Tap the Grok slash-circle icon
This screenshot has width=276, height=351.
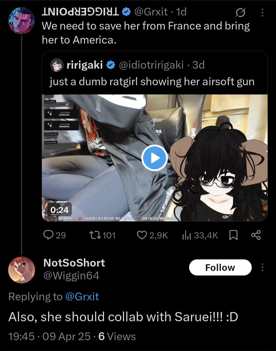pos(240,13)
